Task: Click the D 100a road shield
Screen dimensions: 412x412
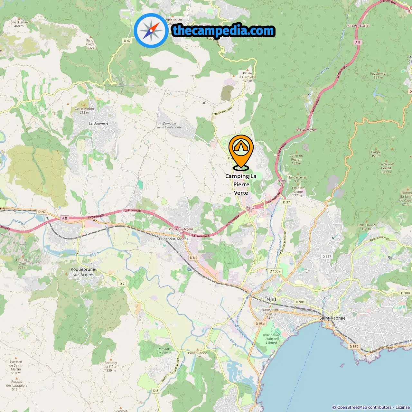Action: pyautogui.click(x=275, y=271)
